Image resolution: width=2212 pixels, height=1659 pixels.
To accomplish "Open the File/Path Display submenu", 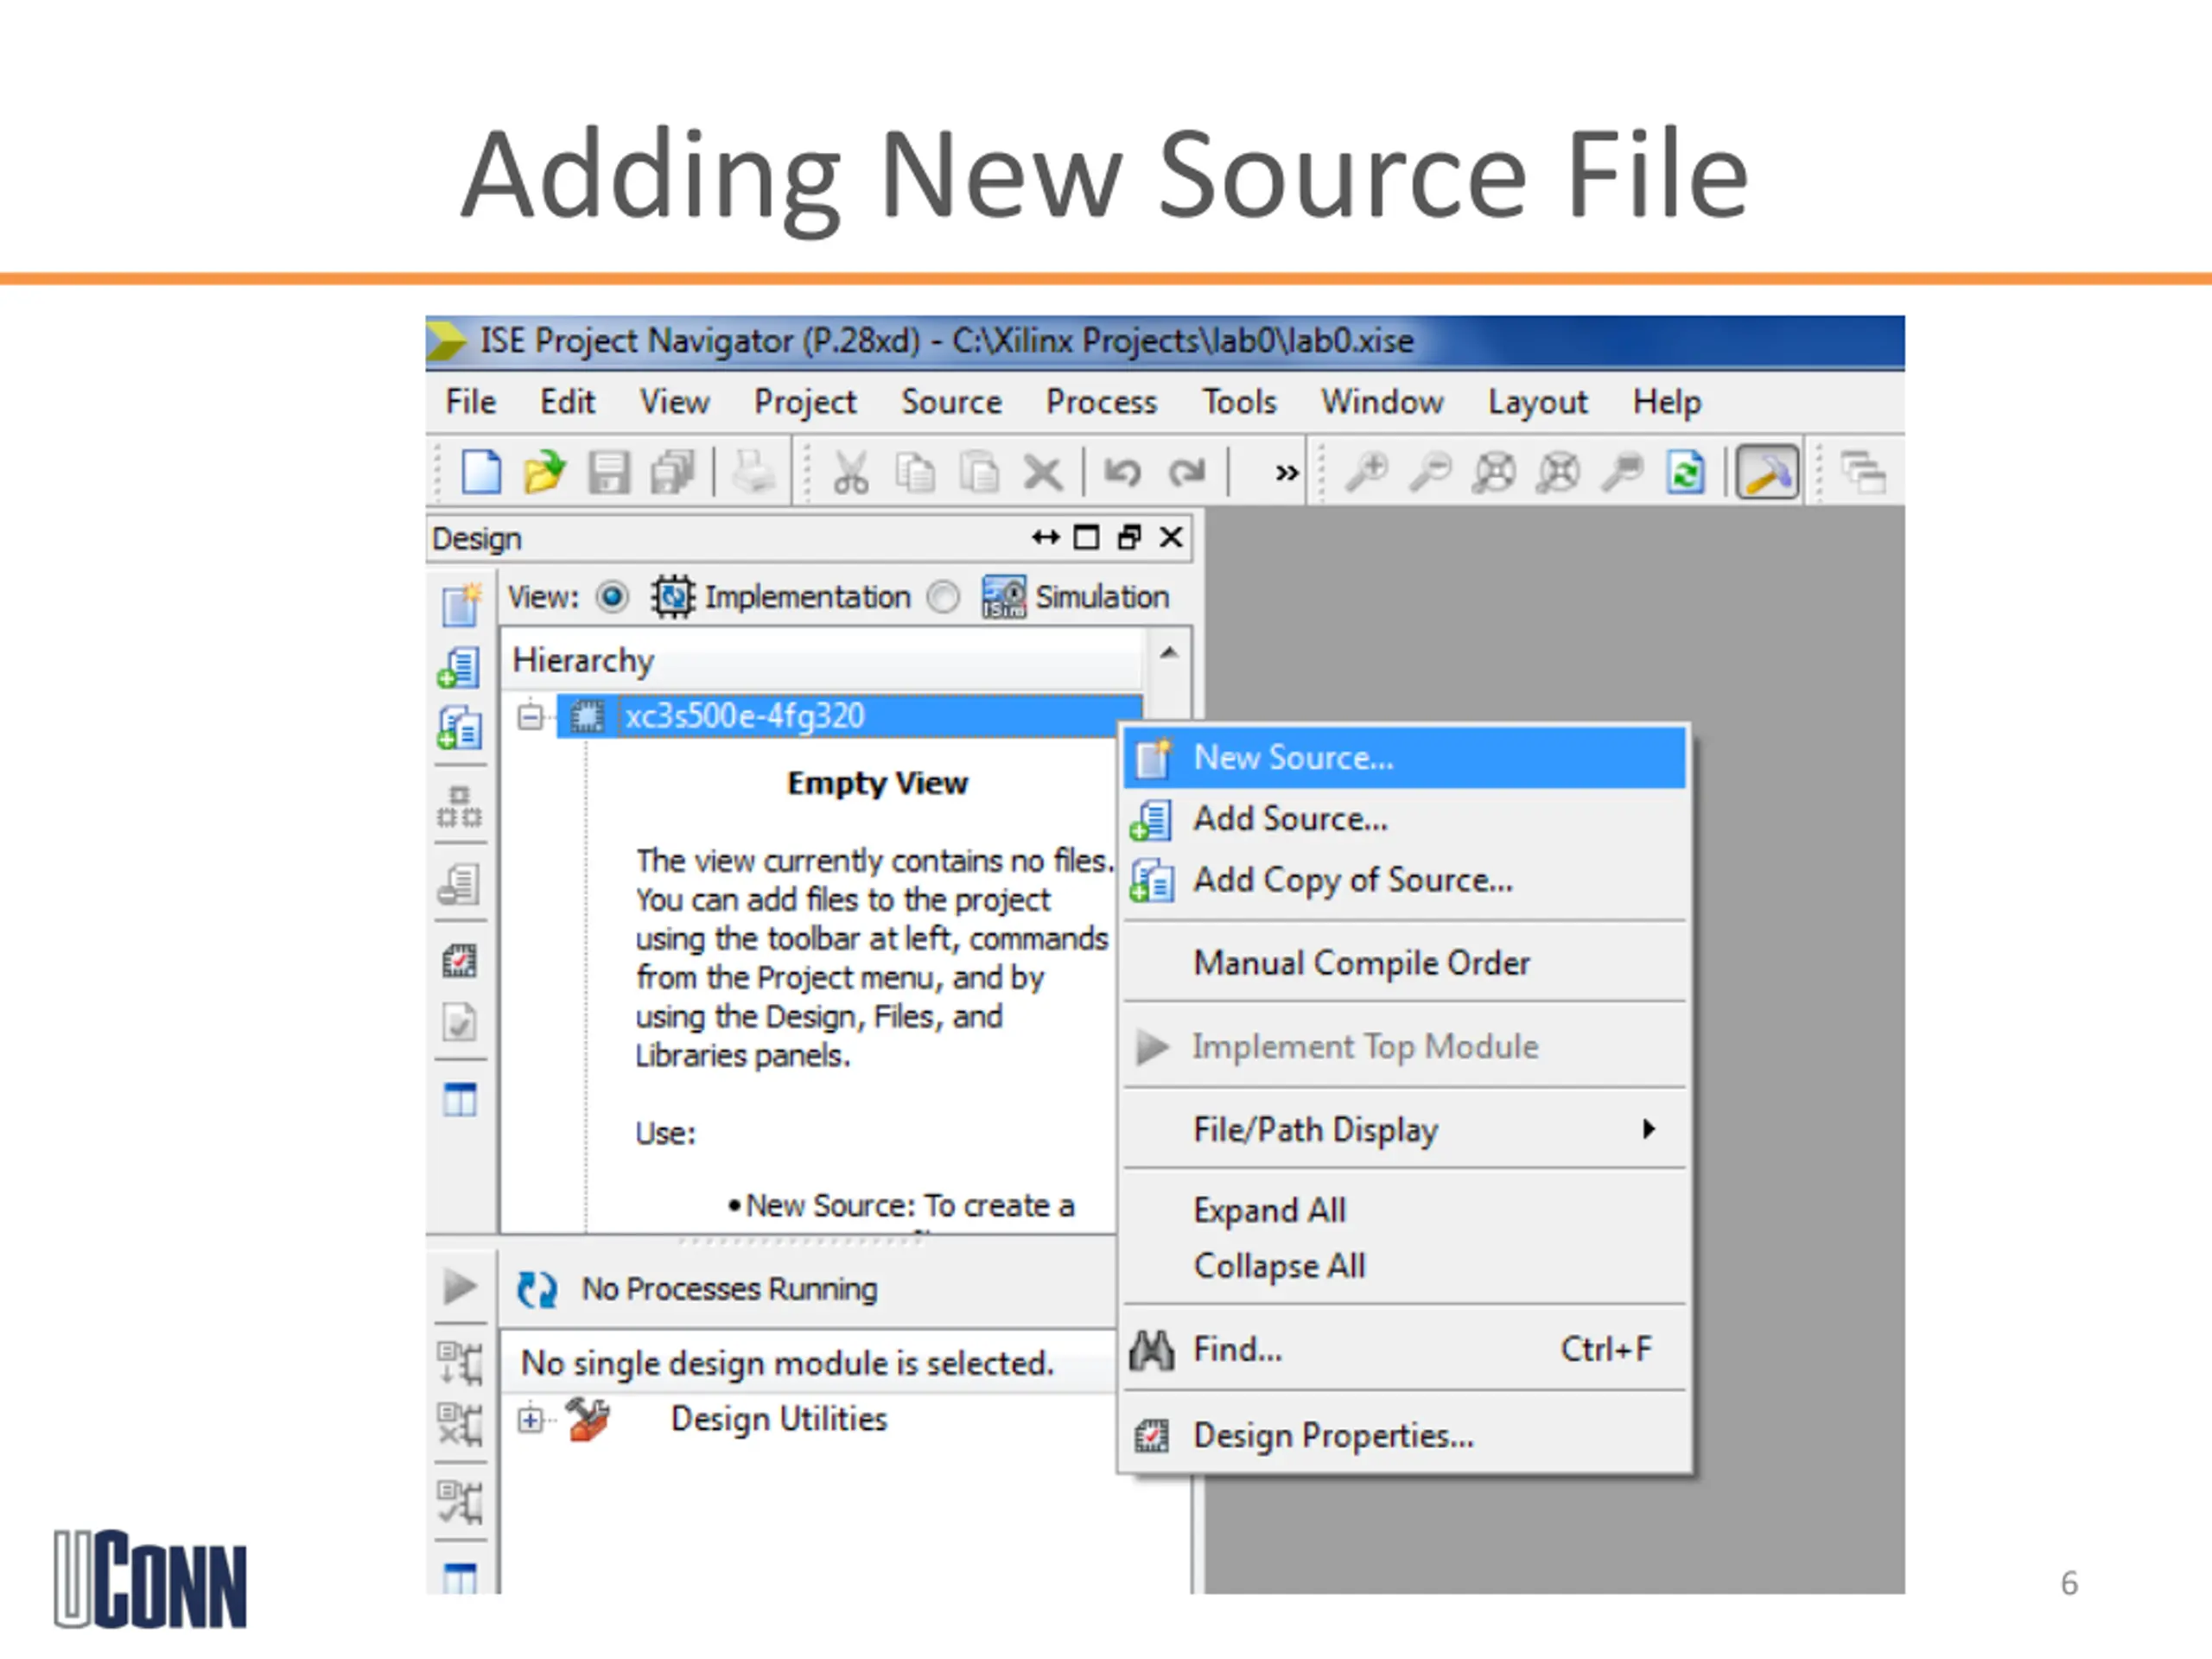I will coord(1404,1129).
